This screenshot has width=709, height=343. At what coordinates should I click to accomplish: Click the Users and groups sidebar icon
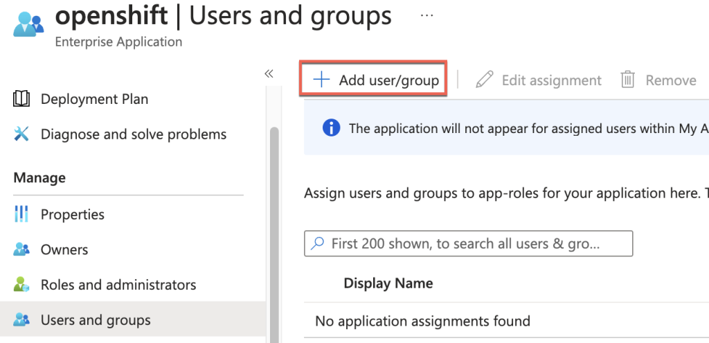[x=21, y=320]
